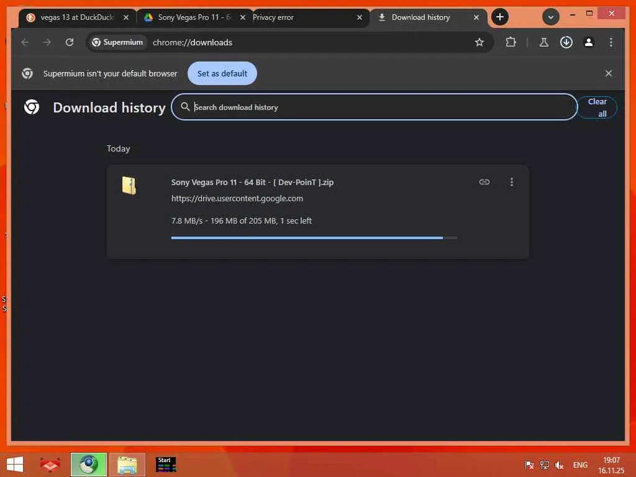
Task: Click the muted volume tray icon
Action: 560,465
